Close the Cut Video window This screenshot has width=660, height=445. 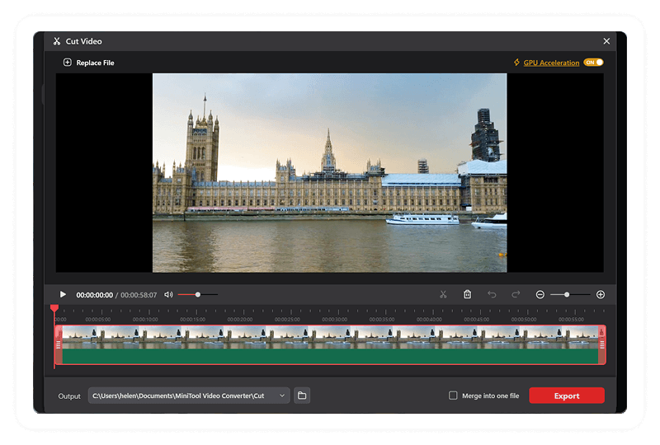tap(606, 41)
